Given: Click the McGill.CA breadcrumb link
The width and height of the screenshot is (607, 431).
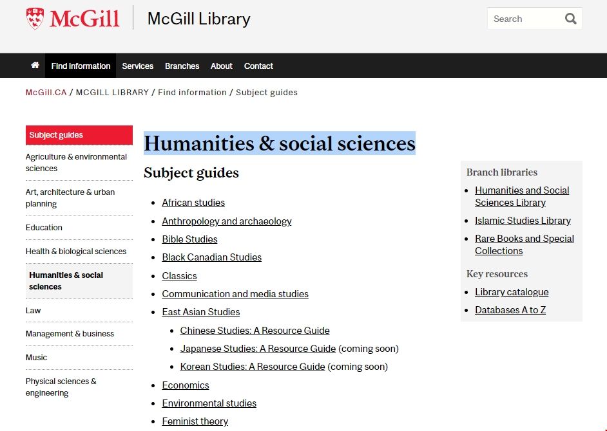Looking at the screenshot, I should pos(45,92).
